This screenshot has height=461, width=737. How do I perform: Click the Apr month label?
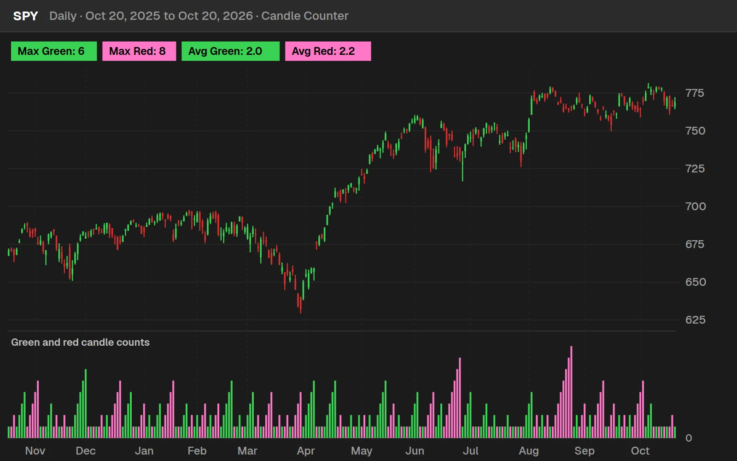point(306,451)
